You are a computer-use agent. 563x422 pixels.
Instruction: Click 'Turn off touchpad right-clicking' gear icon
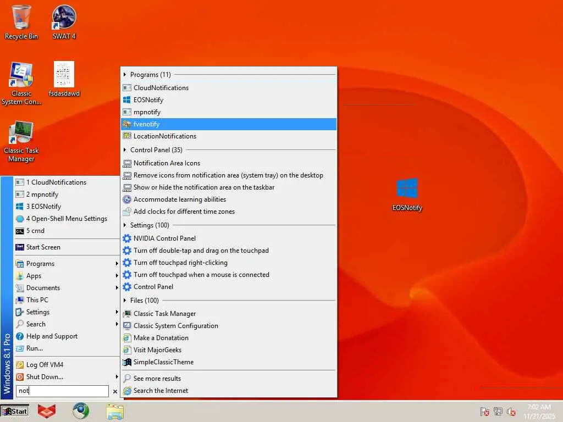point(127,263)
